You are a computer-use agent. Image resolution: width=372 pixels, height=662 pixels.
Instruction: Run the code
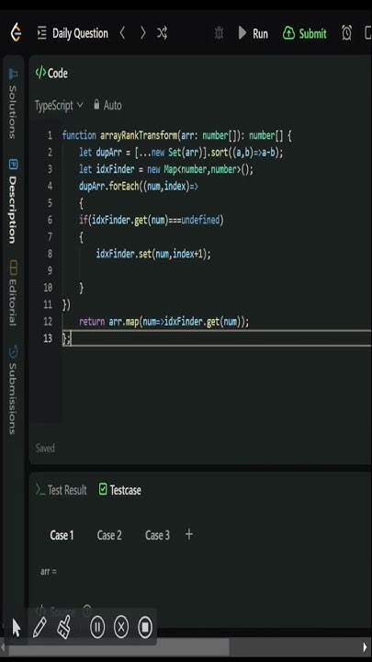click(254, 33)
